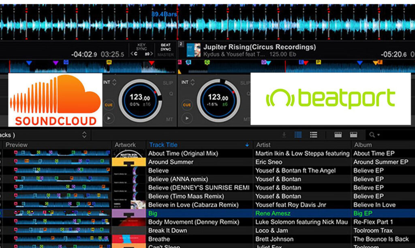
Task: Select the Around Summer track row
Action: (207, 162)
